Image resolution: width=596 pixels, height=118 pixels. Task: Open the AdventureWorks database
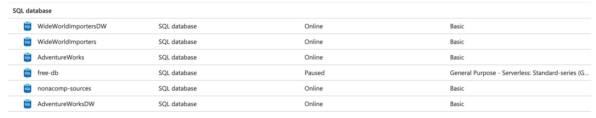click(61, 57)
